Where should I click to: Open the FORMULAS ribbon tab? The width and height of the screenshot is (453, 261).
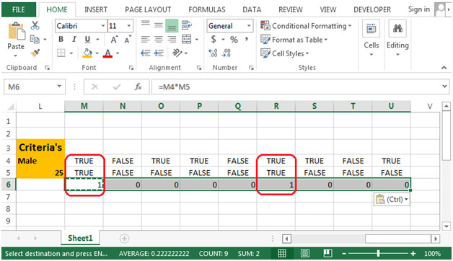pyautogui.click(x=207, y=10)
